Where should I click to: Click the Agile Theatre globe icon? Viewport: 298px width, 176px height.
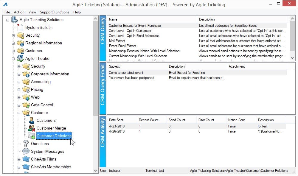(x=19, y=58)
